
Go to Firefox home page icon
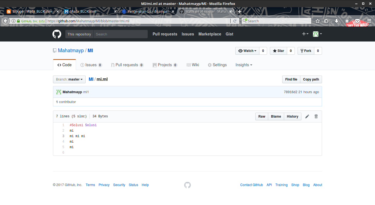(347, 21)
